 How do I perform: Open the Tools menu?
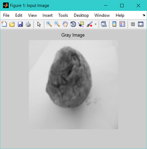tap(63, 15)
